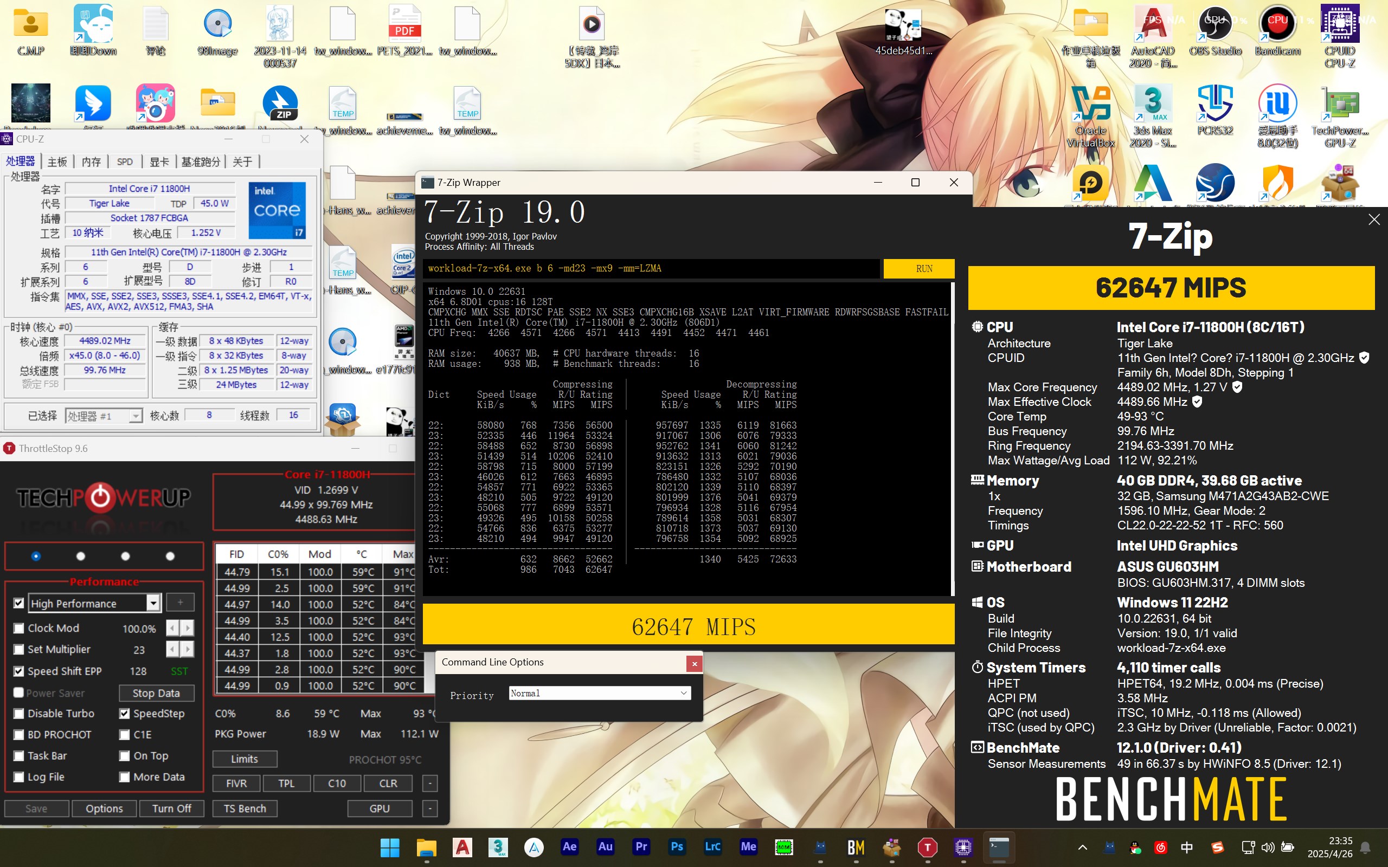Close the BenchMate result panel
Image resolution: width=1388 pixels, height=867 pixels.
pyautogui.click(x=1374, y=219)
